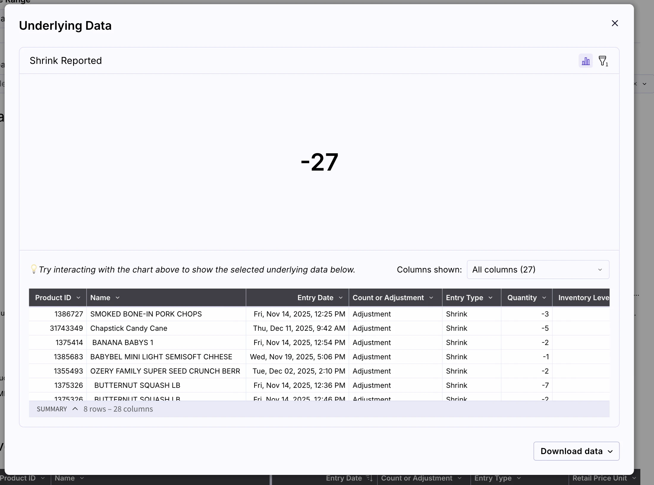The width and height of the screenshot is (654, 485).
Task: Open the Entry Type column dropdown
Action: (x=491, y=298)
